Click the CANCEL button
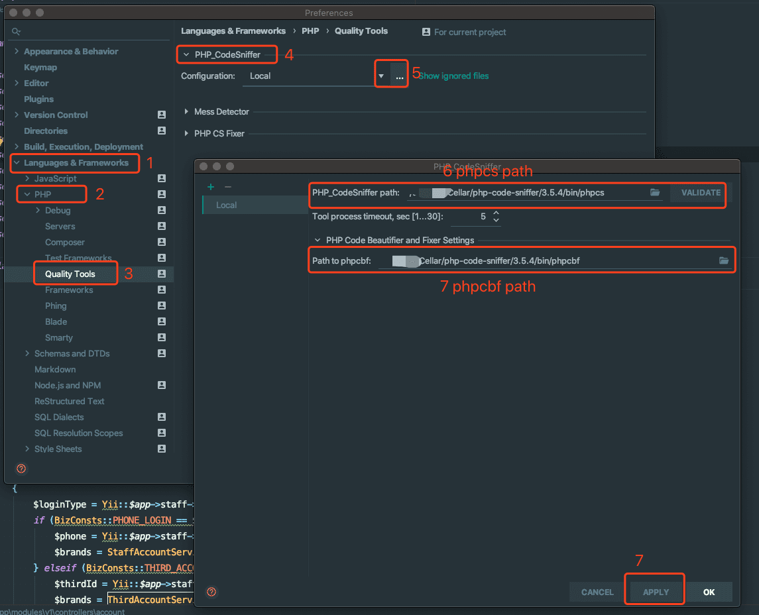759x615 pixels. [x=597, y=592]
